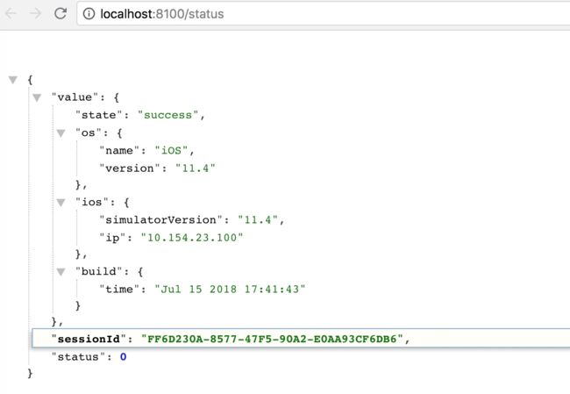The height and width of the screenshot is (394, 570).
Task: Click the browser back arrow
Action: [x=11, y=13]
